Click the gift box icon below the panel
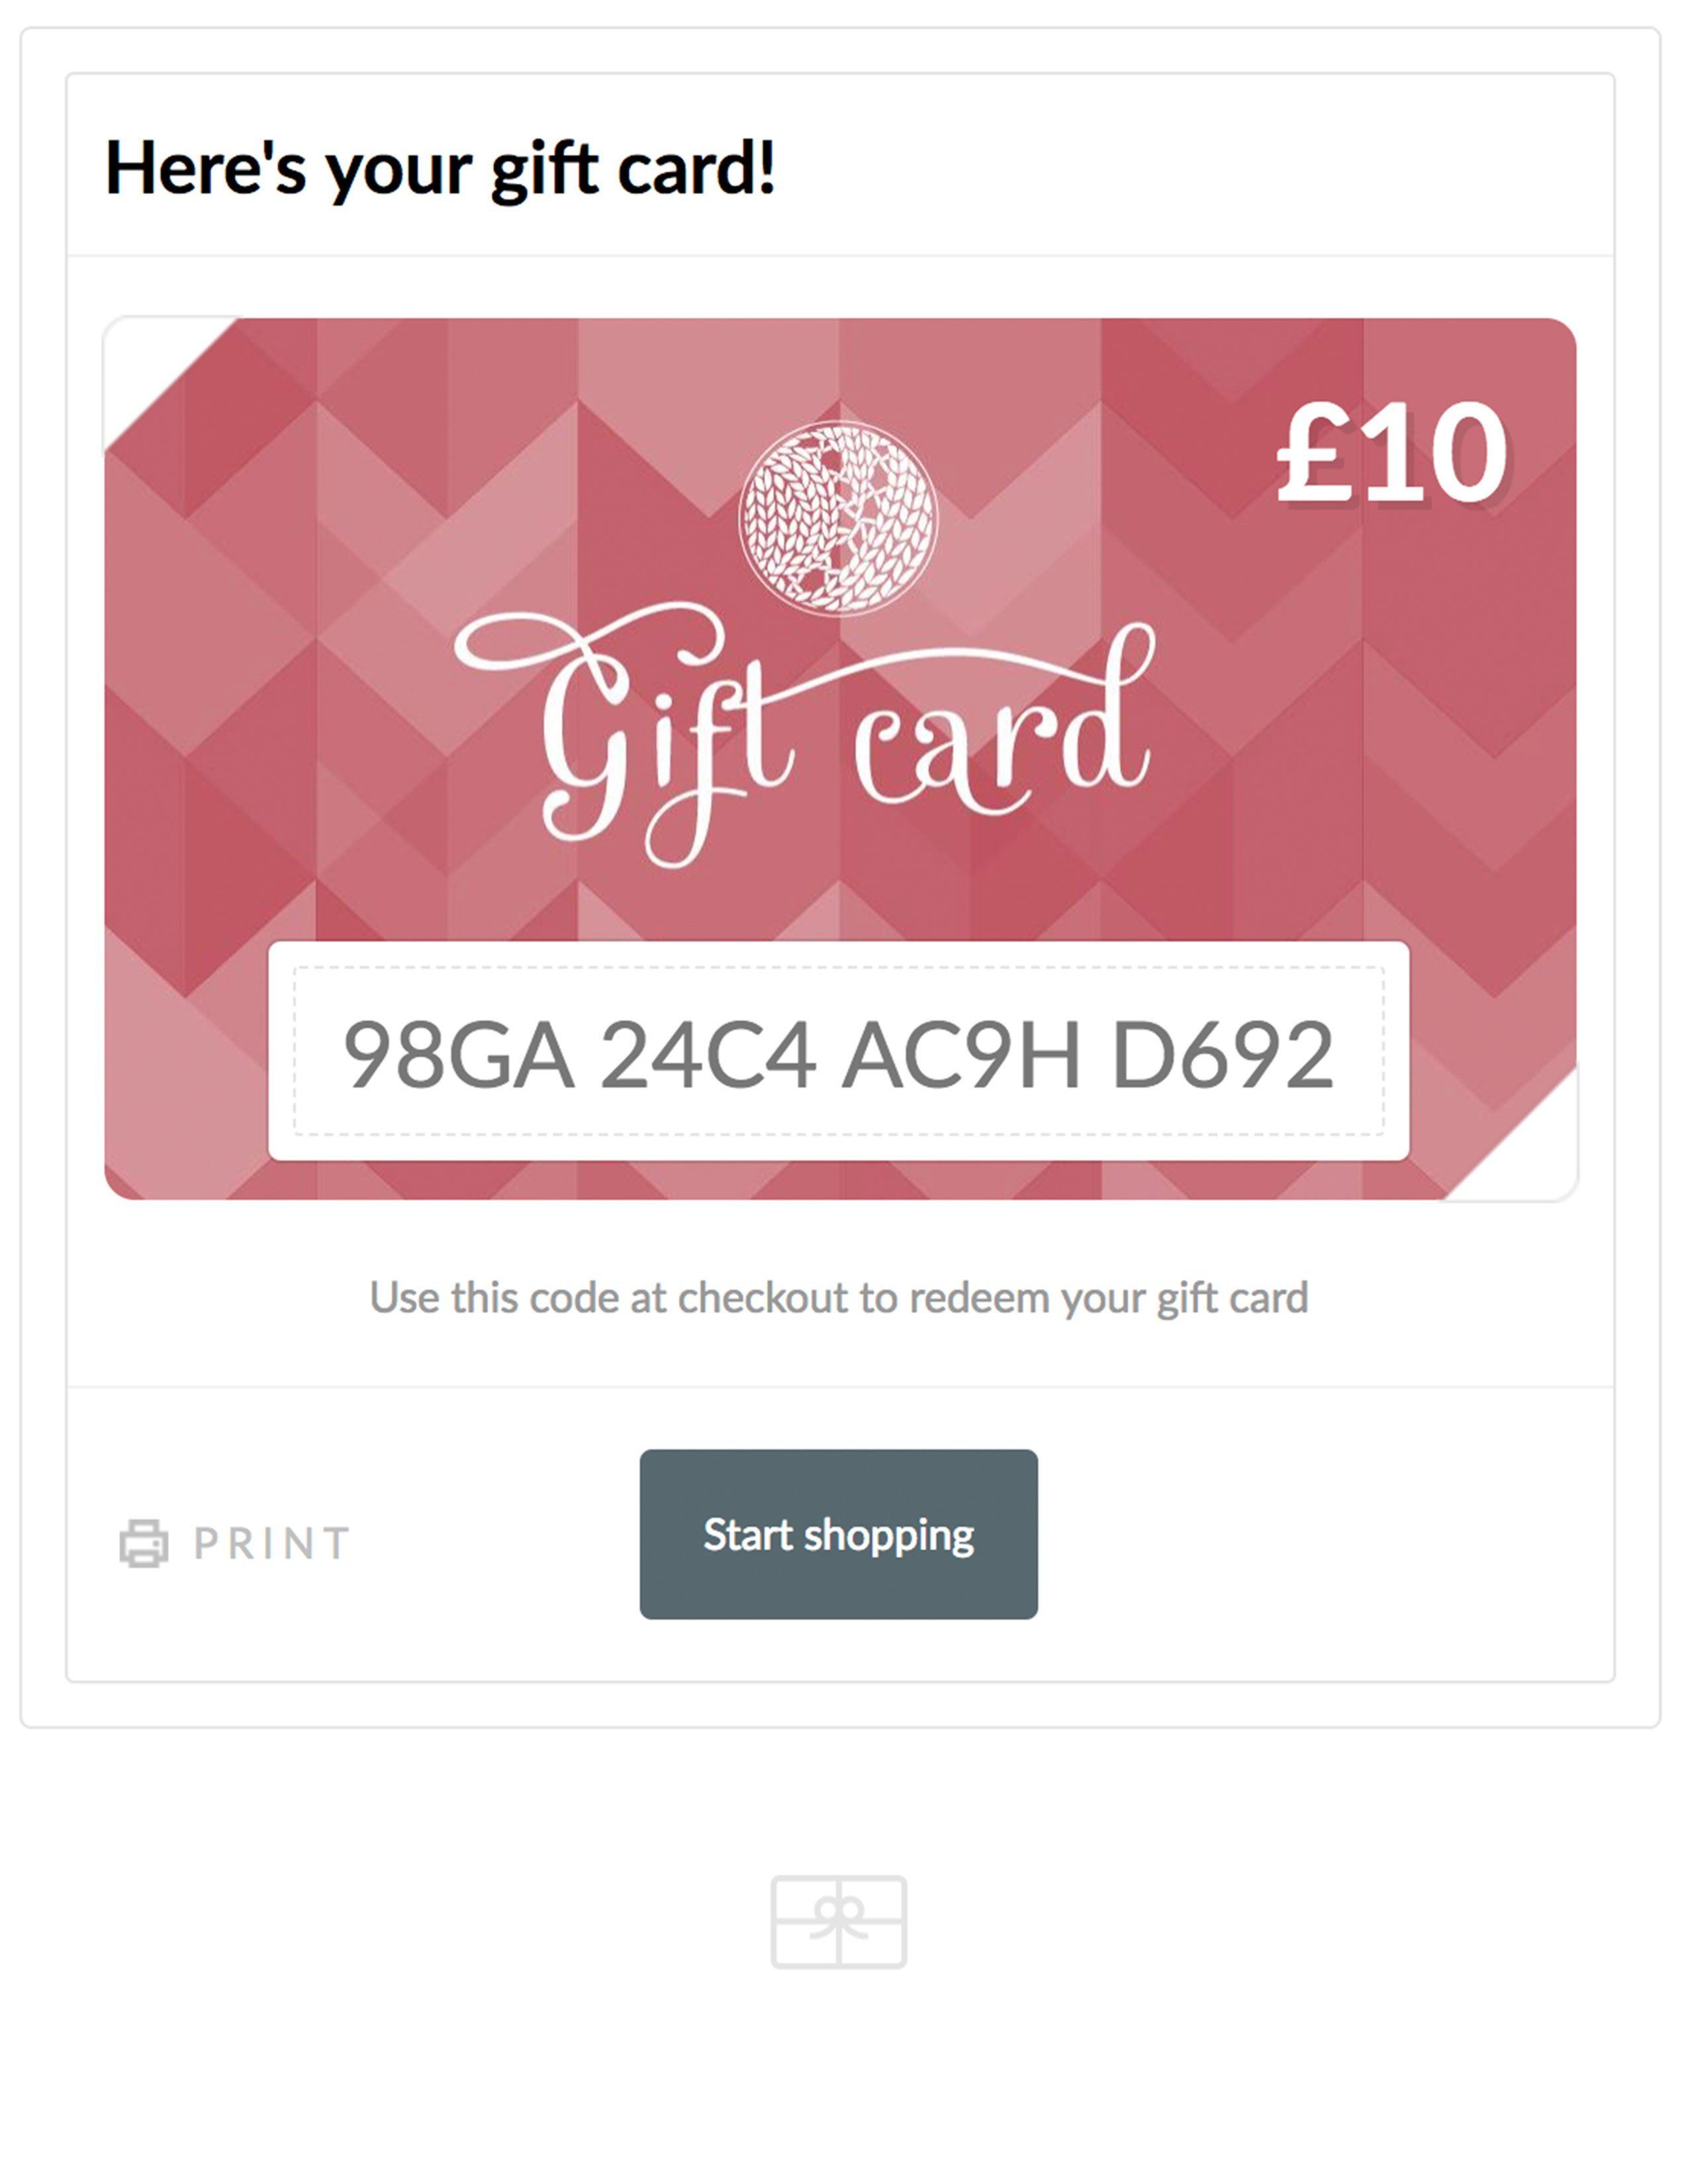Screen dimensions: 1688x2184 tap(838, 1922)
